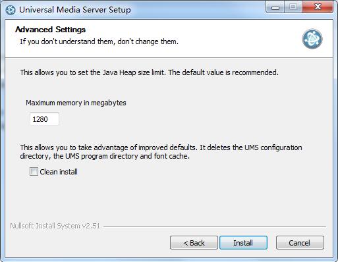Screen dimensions: 338x262
Task: Close the Universal Media Server Setup window
Action: click(318, 7)
